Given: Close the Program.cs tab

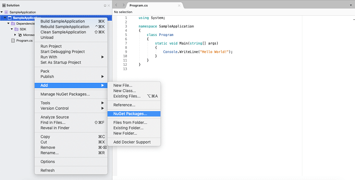Looking at the screenshot, I should point(179,5).
